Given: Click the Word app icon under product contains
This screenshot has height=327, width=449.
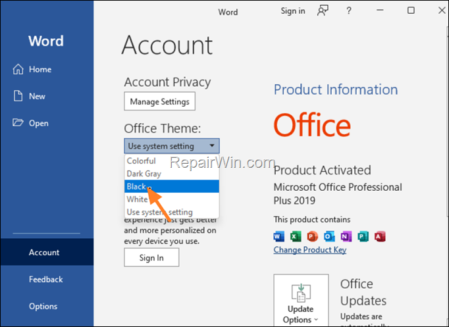Looking at the screenshot, I should tap(279, 236).
